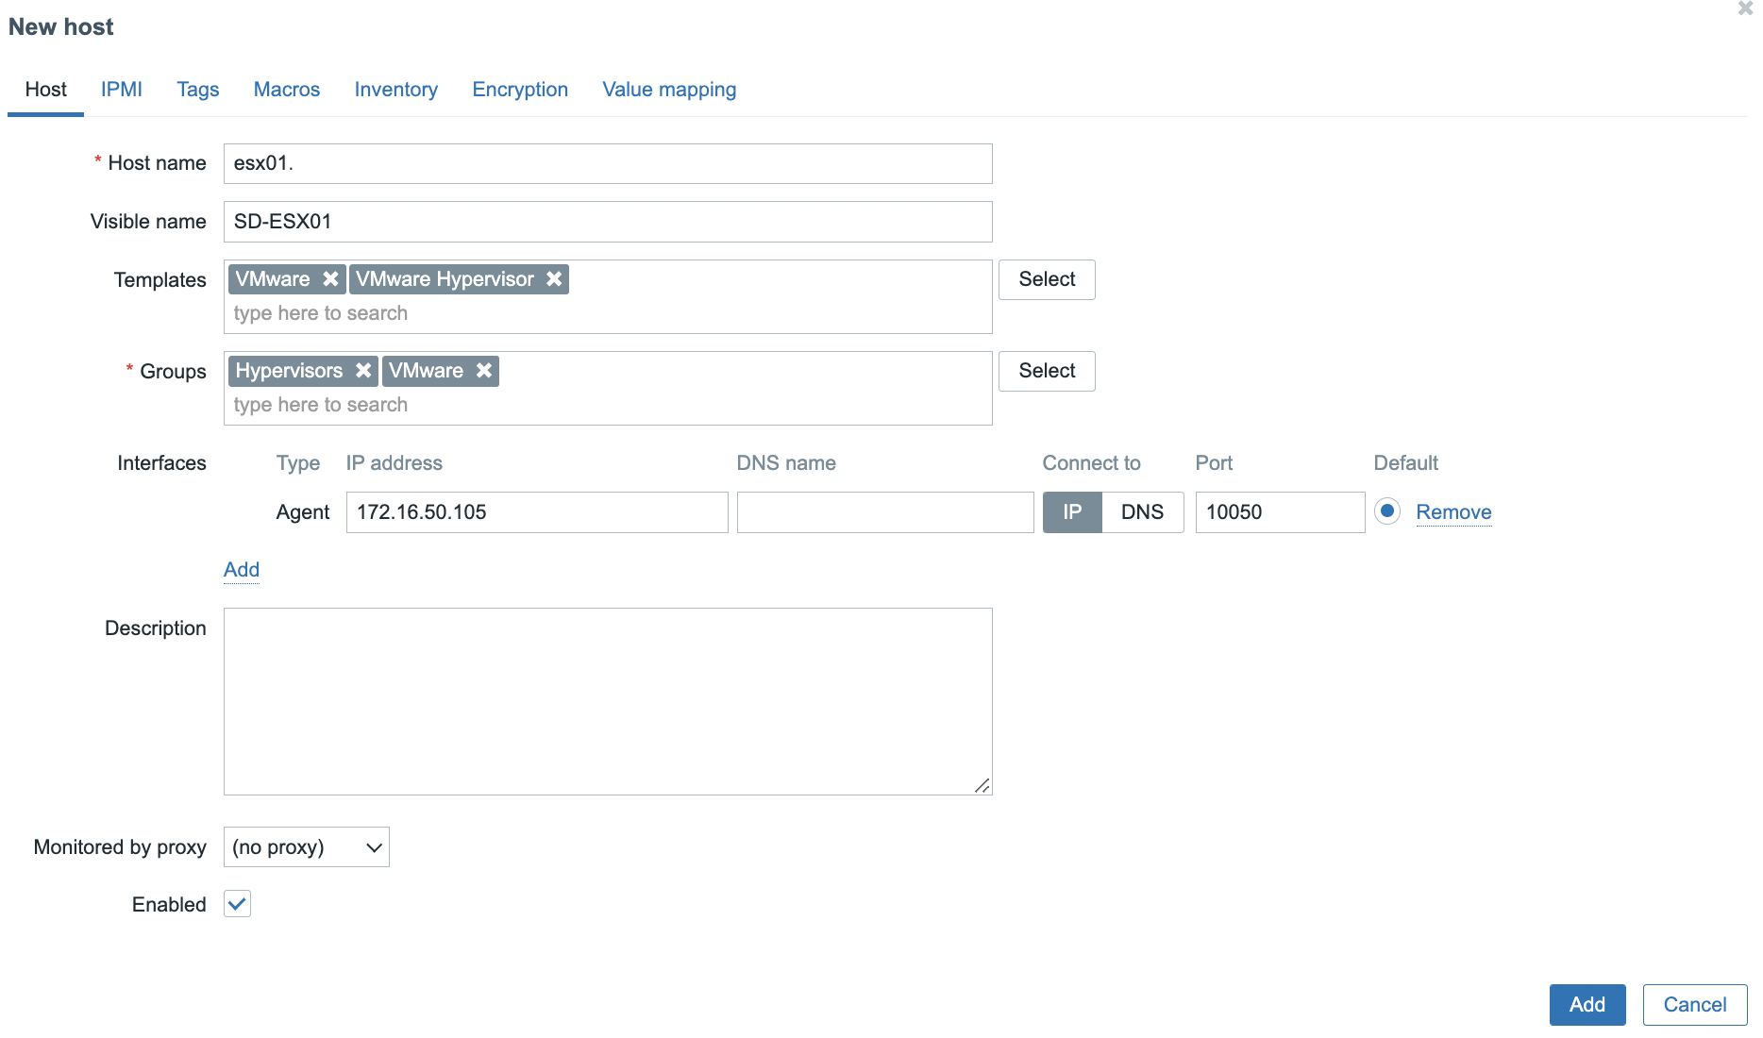Image resolution: width=1763 pixels, height=1038 pixels.
Task: Go to the Encryption tab
Action: (520, 90)
